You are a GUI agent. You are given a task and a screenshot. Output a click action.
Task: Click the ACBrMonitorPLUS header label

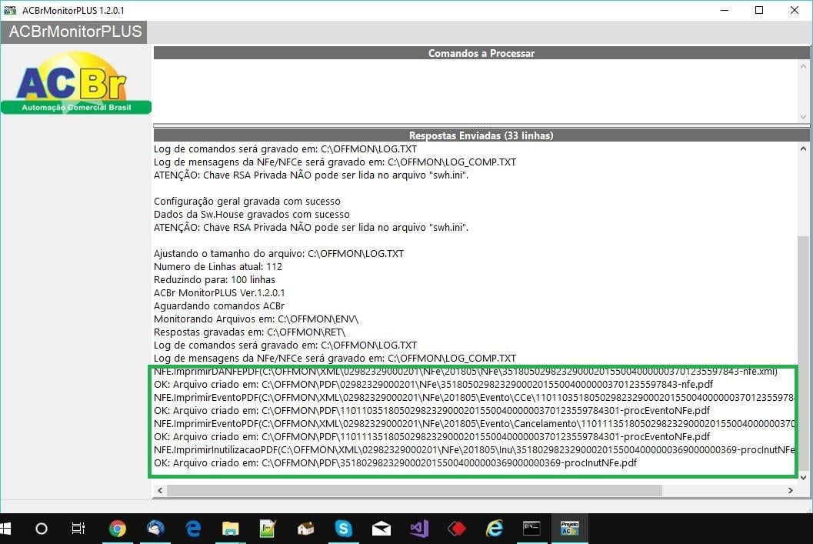tap(75, 32)
